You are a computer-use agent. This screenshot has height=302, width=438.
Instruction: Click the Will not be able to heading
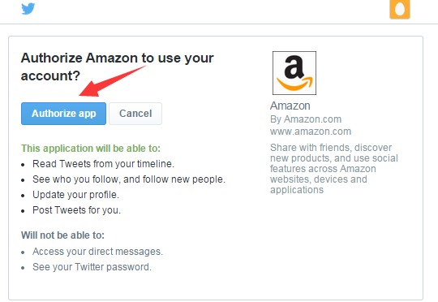(x=62, y=235)
